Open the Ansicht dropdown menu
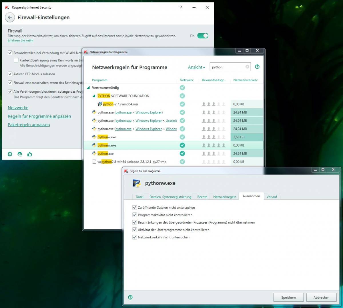This screenshot has height=308, width=343. tap(196, 67)
